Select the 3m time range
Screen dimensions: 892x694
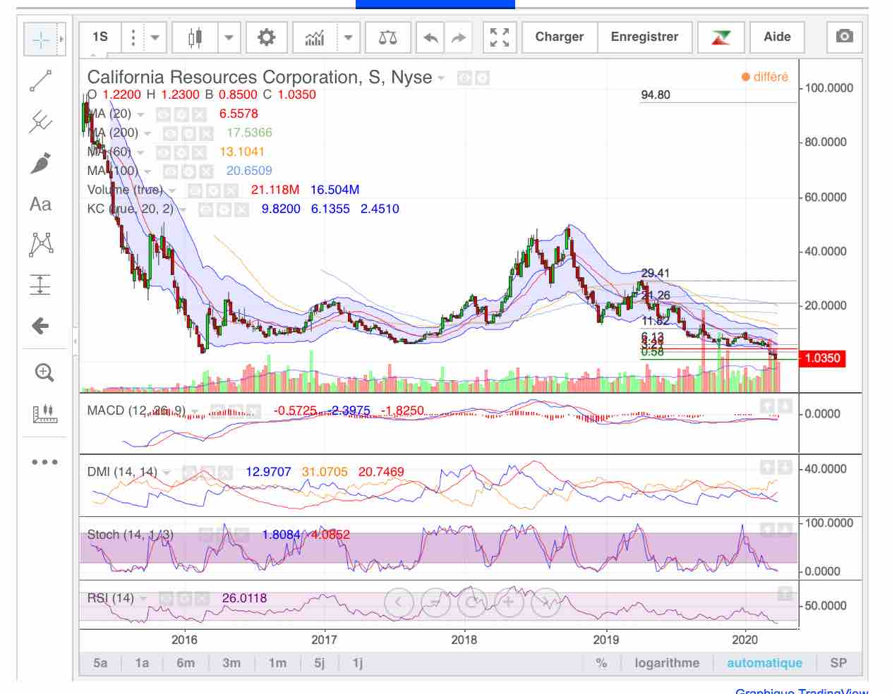(231, 663)
